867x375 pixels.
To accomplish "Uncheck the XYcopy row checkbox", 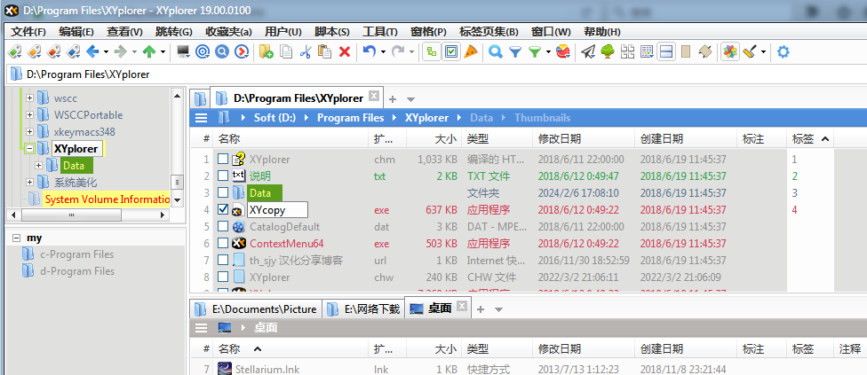I will (223, 210).
